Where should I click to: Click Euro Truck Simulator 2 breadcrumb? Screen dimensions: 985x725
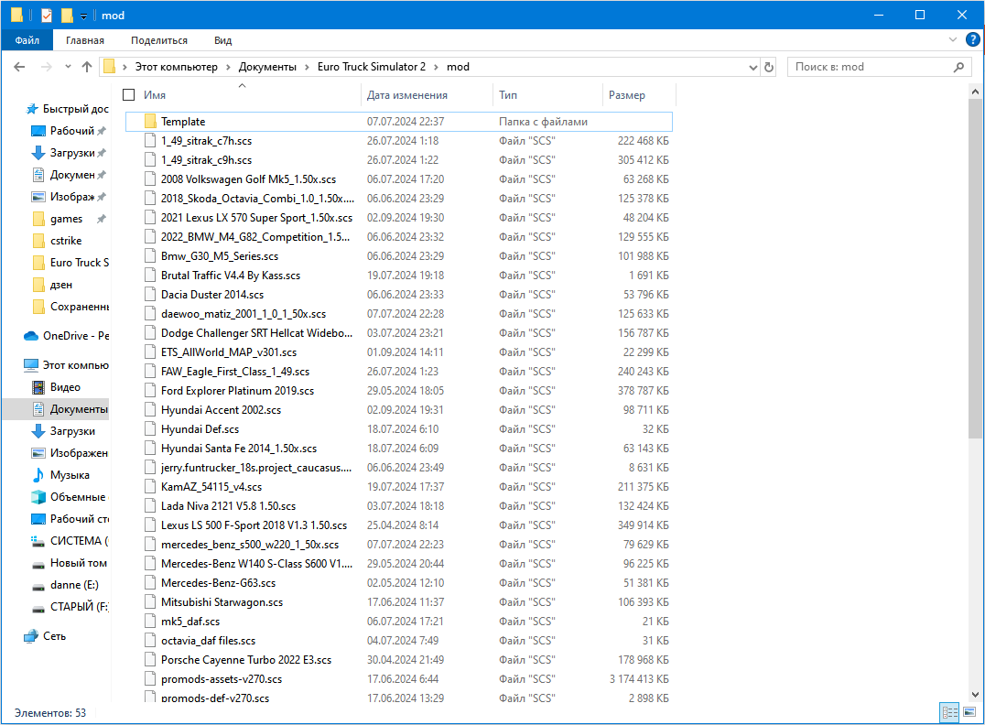[372, 67]
